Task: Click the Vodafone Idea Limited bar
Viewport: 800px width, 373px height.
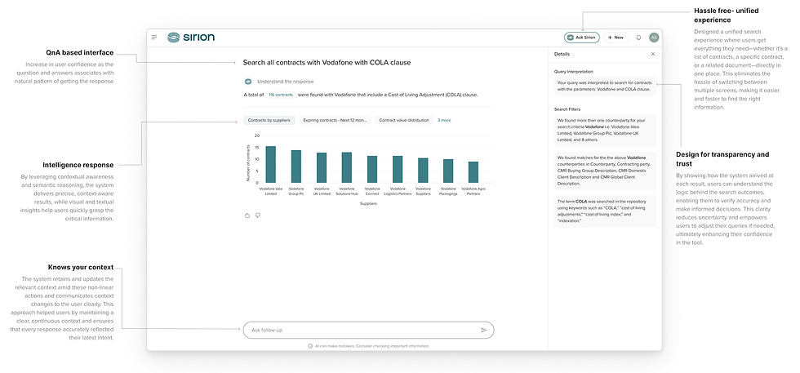Action: click(271, 164)
